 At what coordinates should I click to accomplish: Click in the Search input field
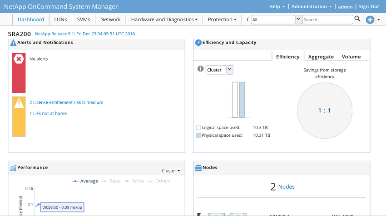pyautogui.click(x=327, y=19)
